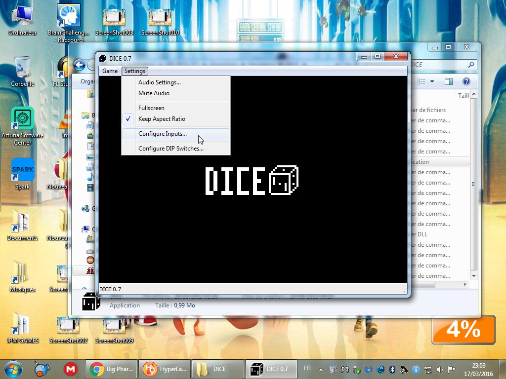
Task: Click the Malwarebytes tray icon
Action: point(369,369)
